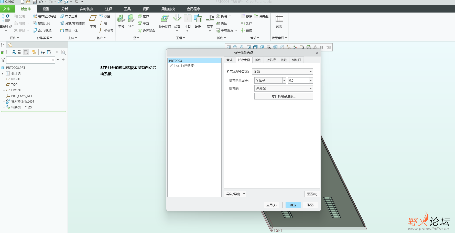Expand the 获取数据 group dropdown
The width and height of the screenshot is (455, 233).
(45, 38)
